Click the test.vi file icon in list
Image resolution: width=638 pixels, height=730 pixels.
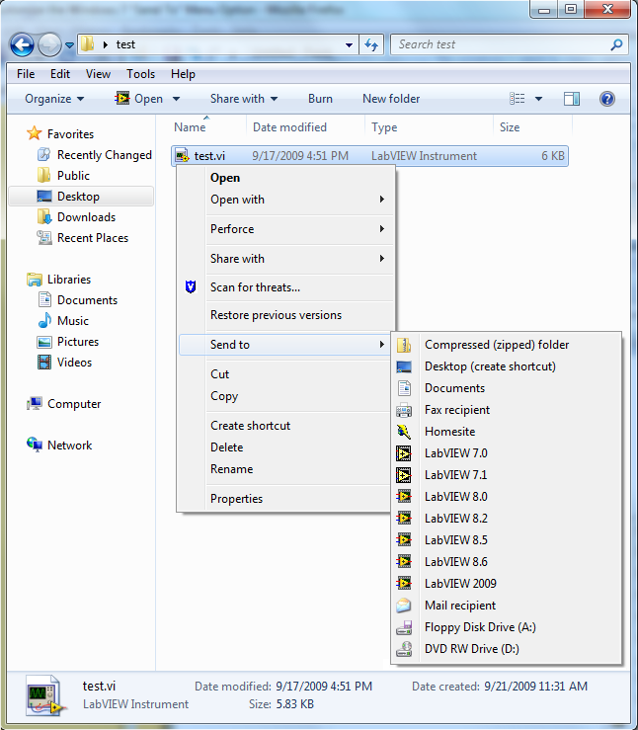[x=182, y=155]
